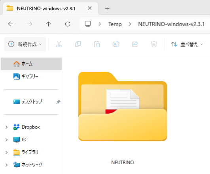Expand the PC tree node
The image size is (210, 174).
6,140
